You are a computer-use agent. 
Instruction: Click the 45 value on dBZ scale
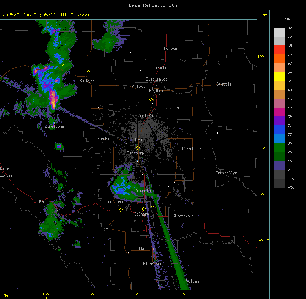coord(290,99)
